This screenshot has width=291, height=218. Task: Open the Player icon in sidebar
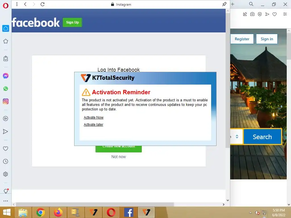click(6, 118)
